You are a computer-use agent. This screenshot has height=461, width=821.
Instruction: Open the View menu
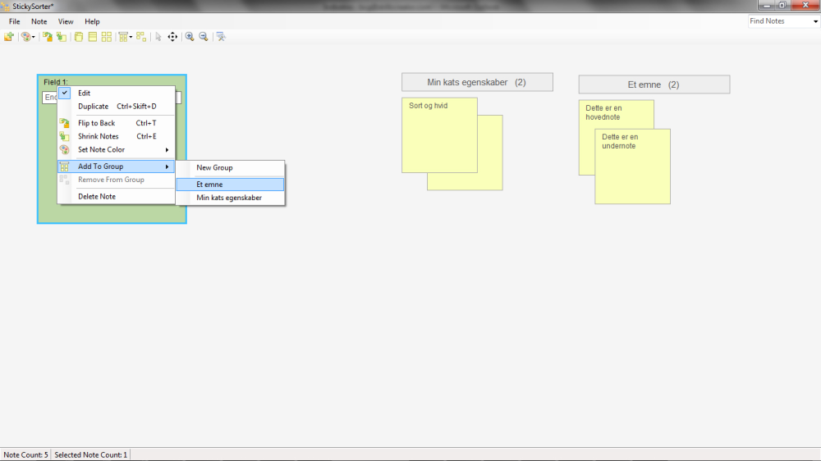click(66, 21)
